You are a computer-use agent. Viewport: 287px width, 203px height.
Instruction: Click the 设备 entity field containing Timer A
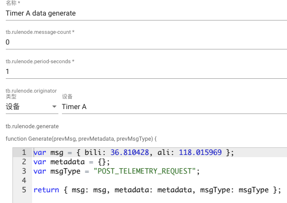(174, 107)
